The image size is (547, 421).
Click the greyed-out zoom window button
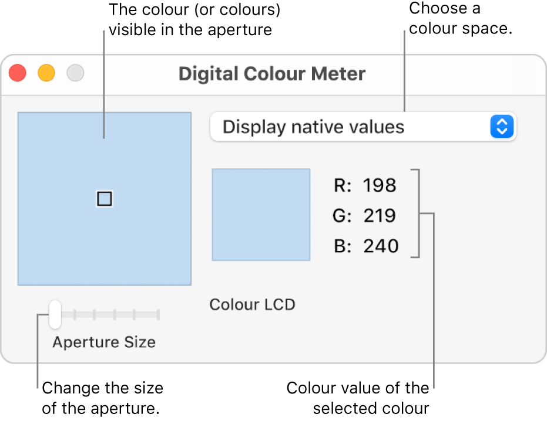[75, 73]
